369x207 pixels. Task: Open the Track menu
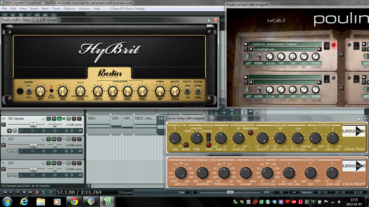(x=56, y=9)
